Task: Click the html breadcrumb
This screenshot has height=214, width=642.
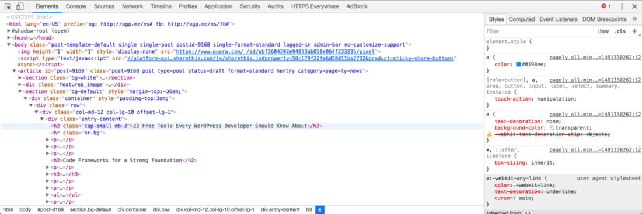Action: 8,209
